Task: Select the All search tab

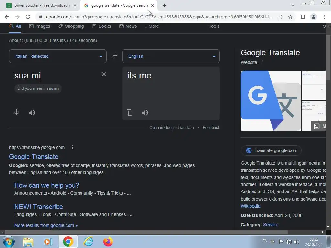Action: (15, 26)
